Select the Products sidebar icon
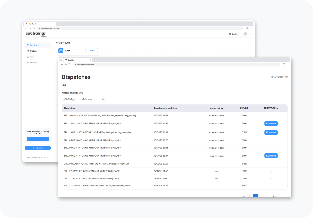The width and height of the screenshot is (313, 218). [x=28, y=51]
